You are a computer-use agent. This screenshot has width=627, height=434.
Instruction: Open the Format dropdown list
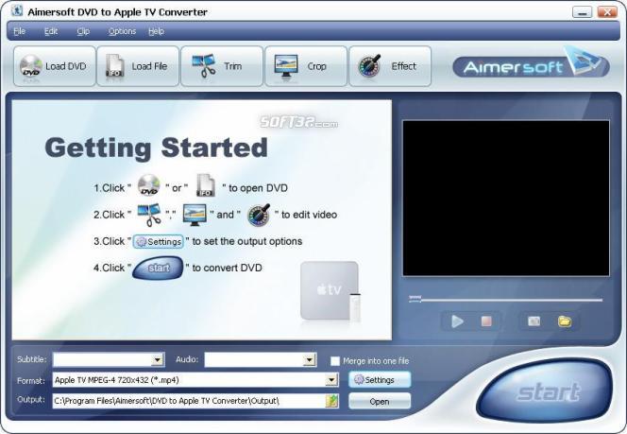click(331, 380)
